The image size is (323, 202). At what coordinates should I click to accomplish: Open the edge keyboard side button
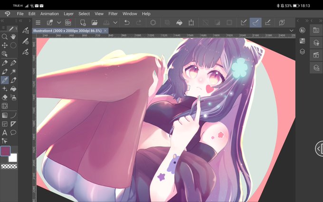point(319,148)
